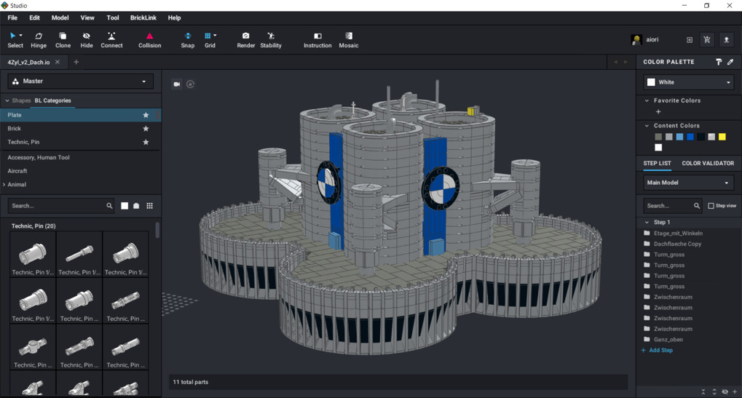Open the White color dropdown

[688, 82]
